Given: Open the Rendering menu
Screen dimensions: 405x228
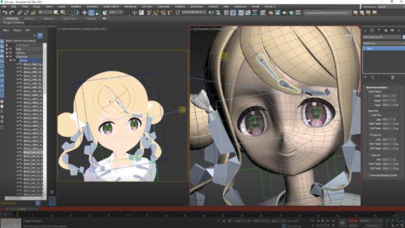Looking at the screenshot, I should point(130,6).
